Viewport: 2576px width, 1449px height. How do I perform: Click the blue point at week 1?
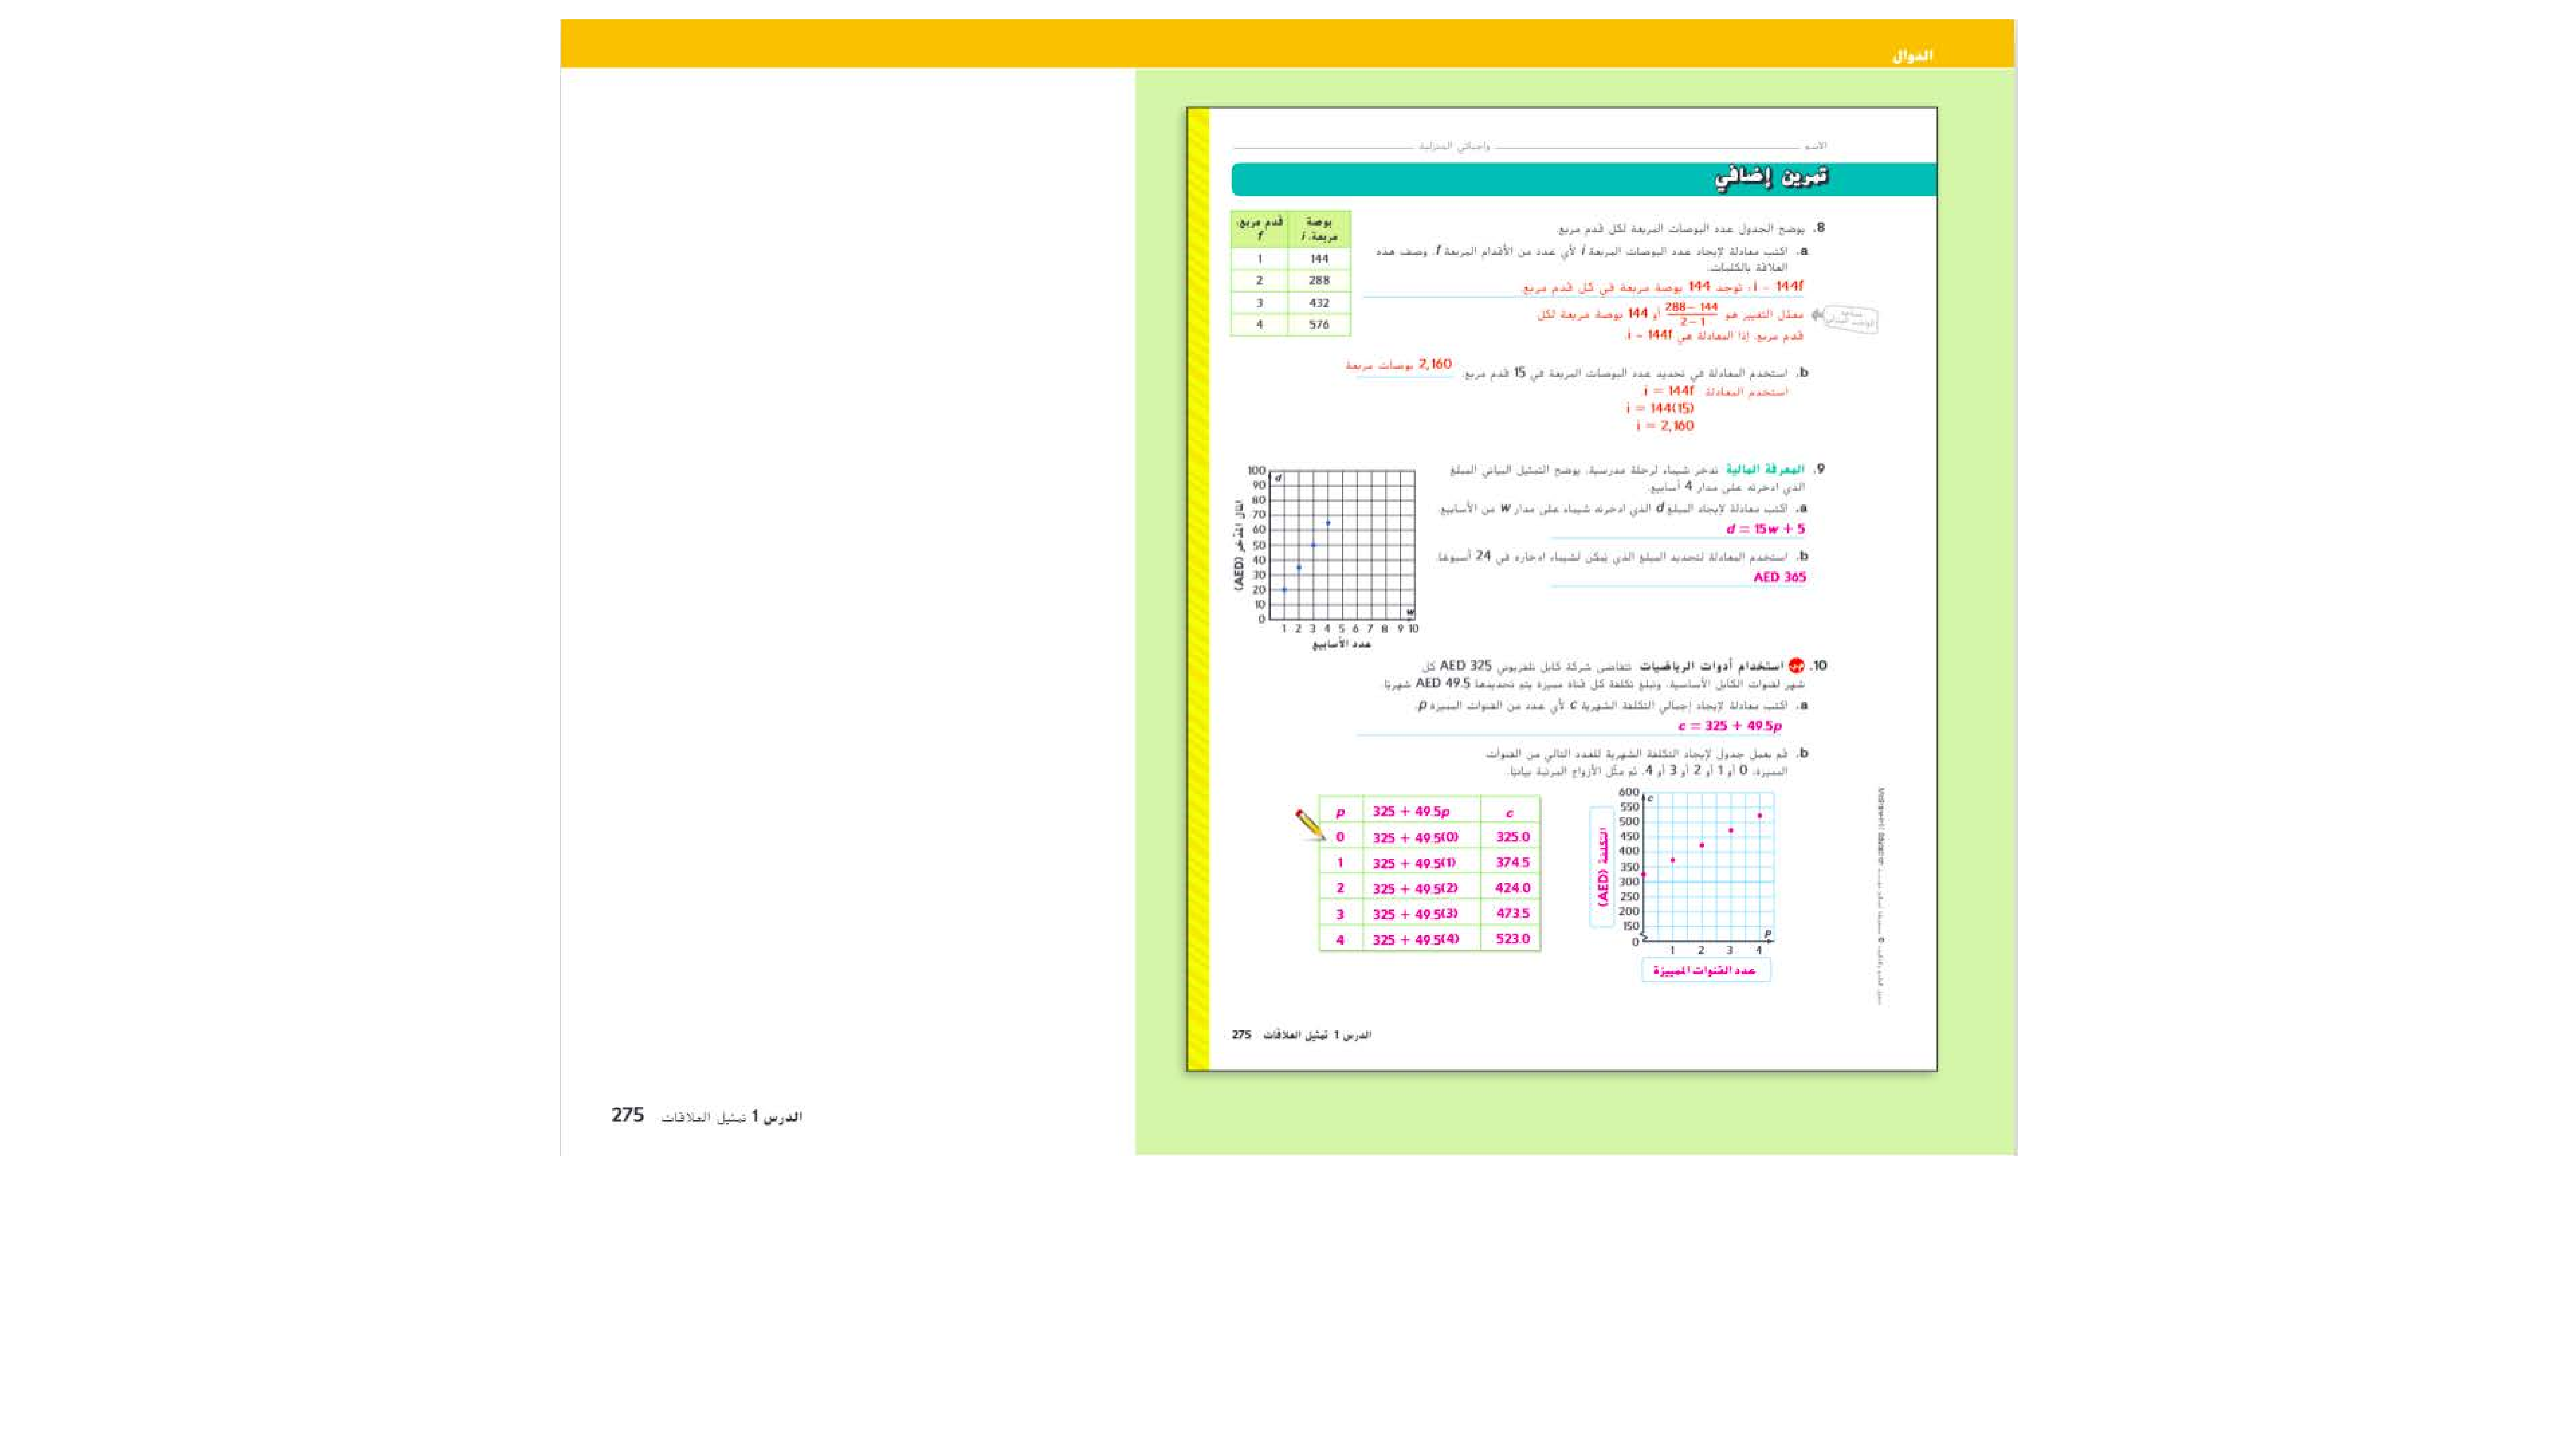(x=1285, y=590)
